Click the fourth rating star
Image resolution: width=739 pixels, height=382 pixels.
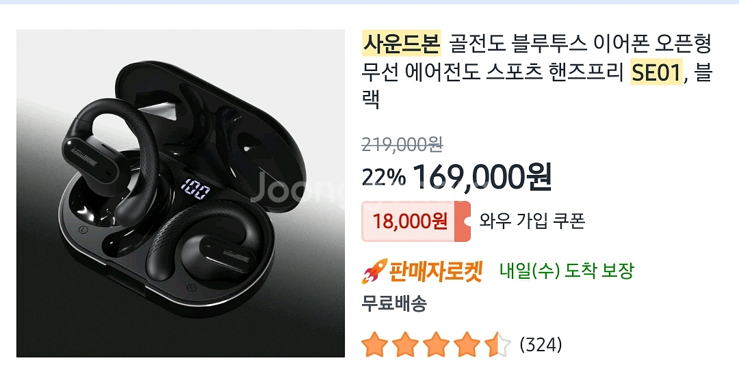pos(467,344)
